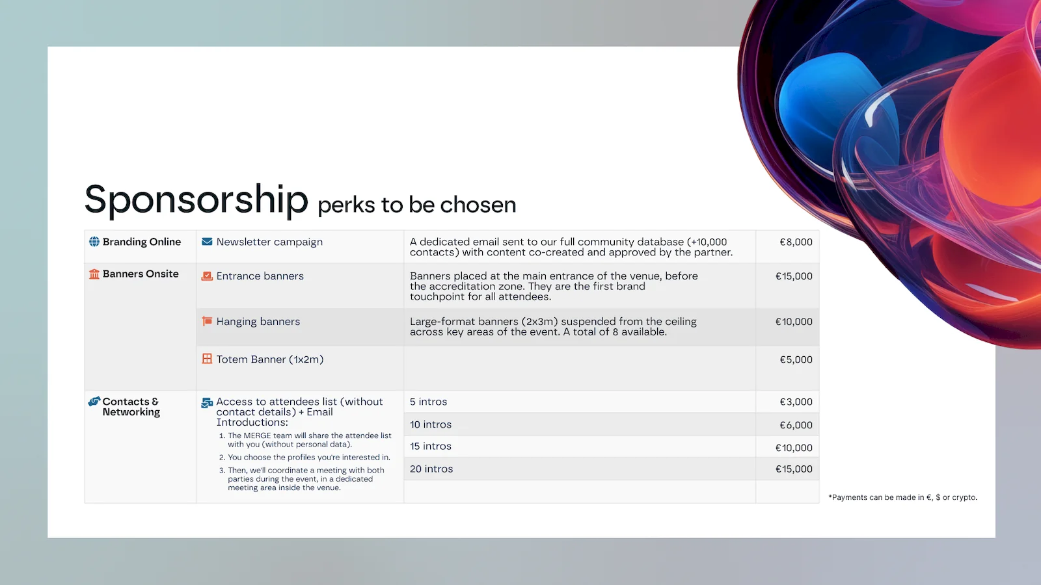This screenshot has width=1041, height=585.
Task: Click the building icon beside Banners Onsite
Action: [x=94, y=274]
